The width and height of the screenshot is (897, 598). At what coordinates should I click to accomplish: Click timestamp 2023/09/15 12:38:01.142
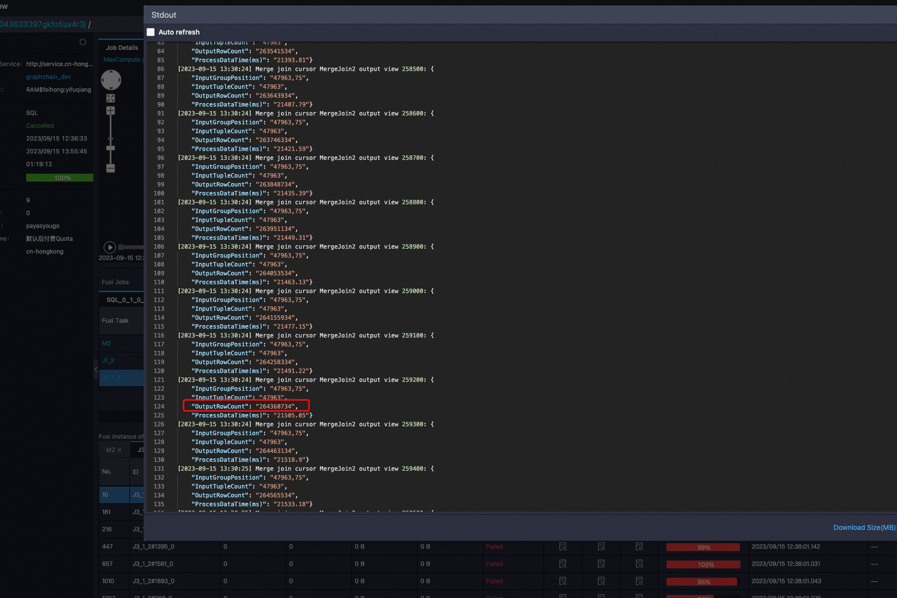pos(786,547)
